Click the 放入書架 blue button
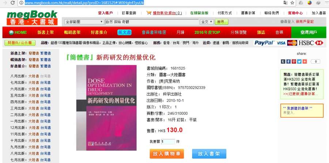 pyautogui.click(x=209, y=154)
